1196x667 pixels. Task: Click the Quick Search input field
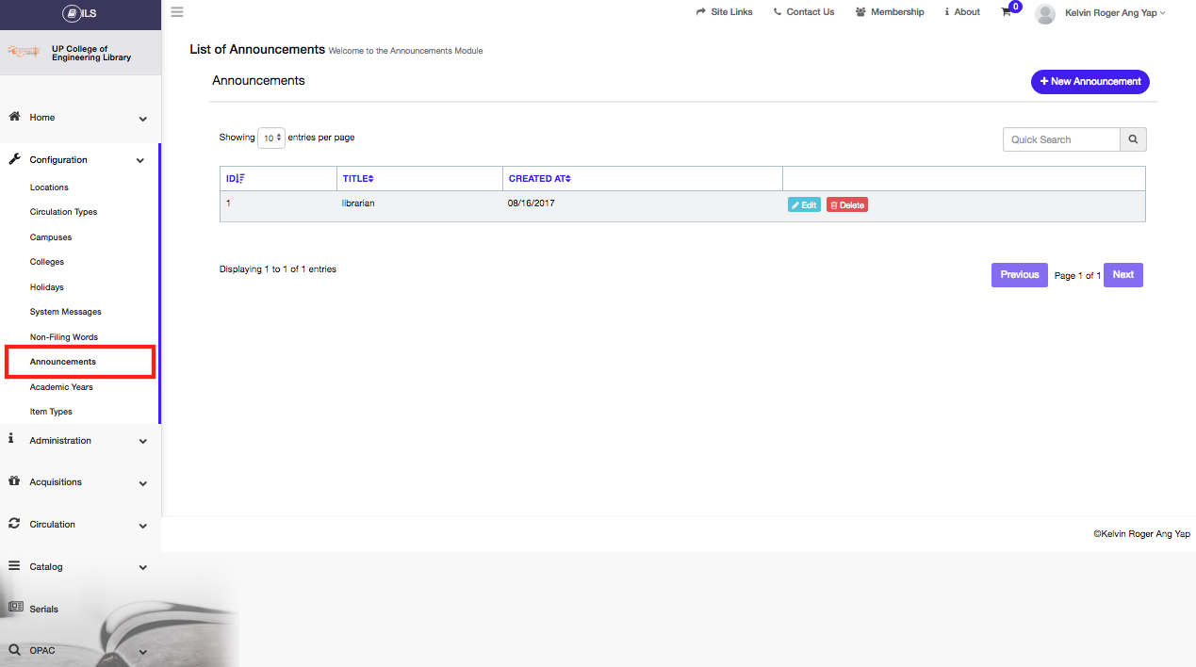pyautogui.click(x=1061, y=139)
